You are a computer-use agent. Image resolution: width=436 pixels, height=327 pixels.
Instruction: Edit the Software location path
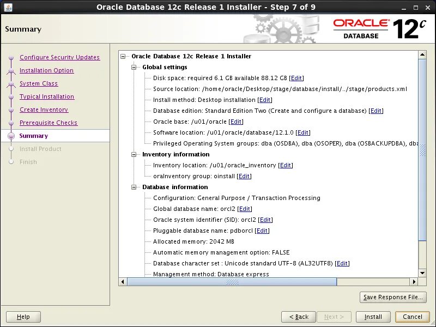[303, 132]
